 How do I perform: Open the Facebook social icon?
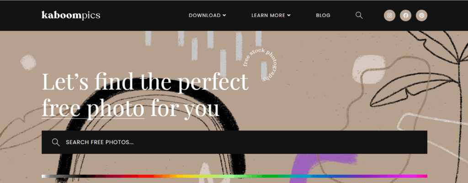click(406, 16)
